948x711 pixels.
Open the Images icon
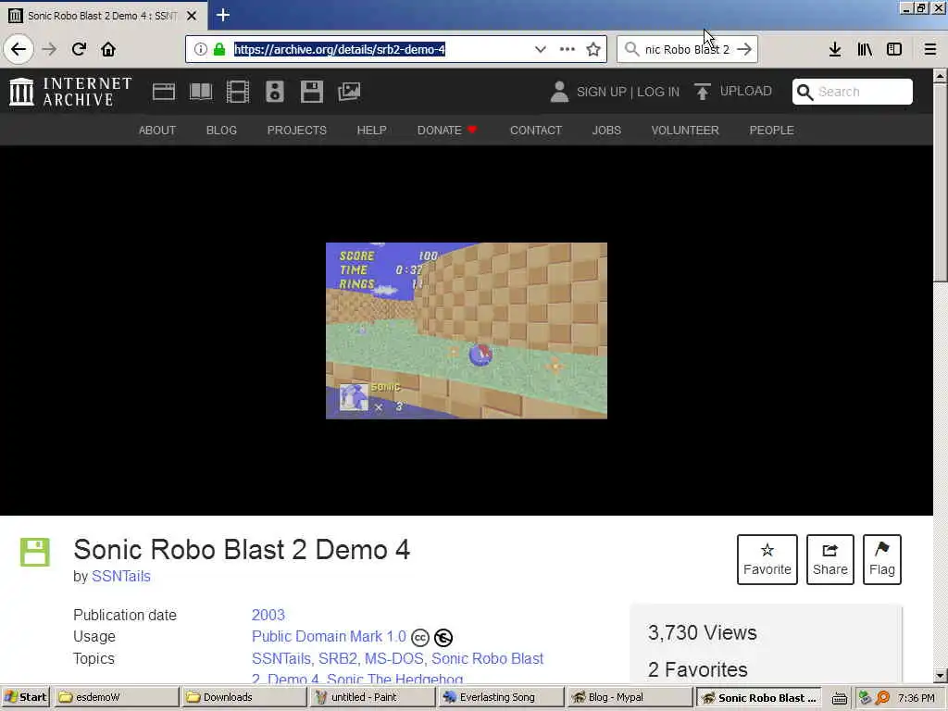[349, 92]
